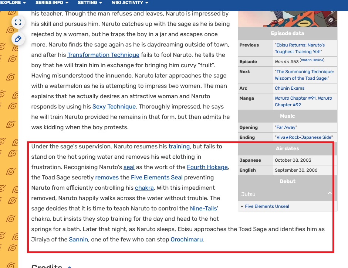348x268 pixels.
Task: Click the Watch Online link
Action: point(312,60)
